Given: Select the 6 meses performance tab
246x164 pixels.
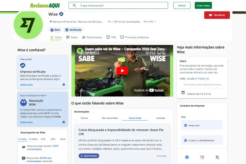Looking at the screenshot, I should pos(23,139).
